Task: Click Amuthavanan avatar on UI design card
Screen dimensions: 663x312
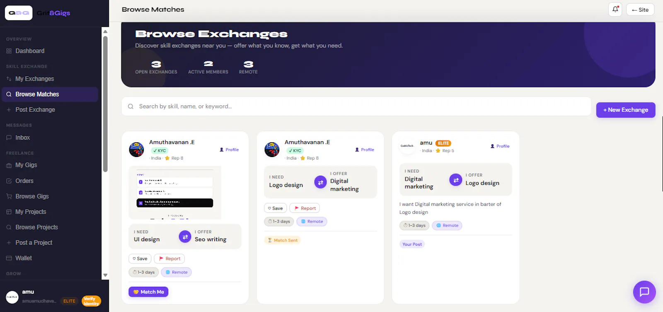Action: coord(136,149)
